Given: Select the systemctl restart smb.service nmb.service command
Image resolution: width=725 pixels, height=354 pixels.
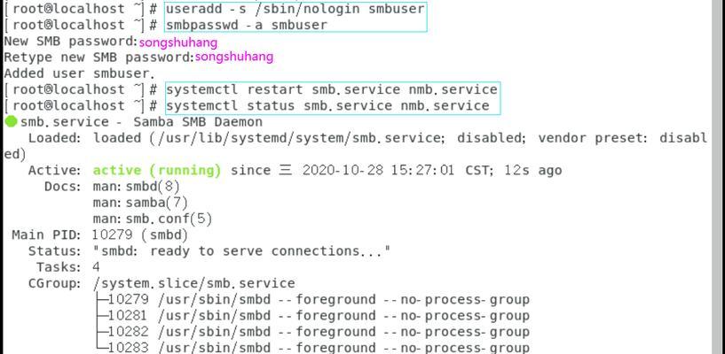Looking at the screenshot, I should pos(332,89).
